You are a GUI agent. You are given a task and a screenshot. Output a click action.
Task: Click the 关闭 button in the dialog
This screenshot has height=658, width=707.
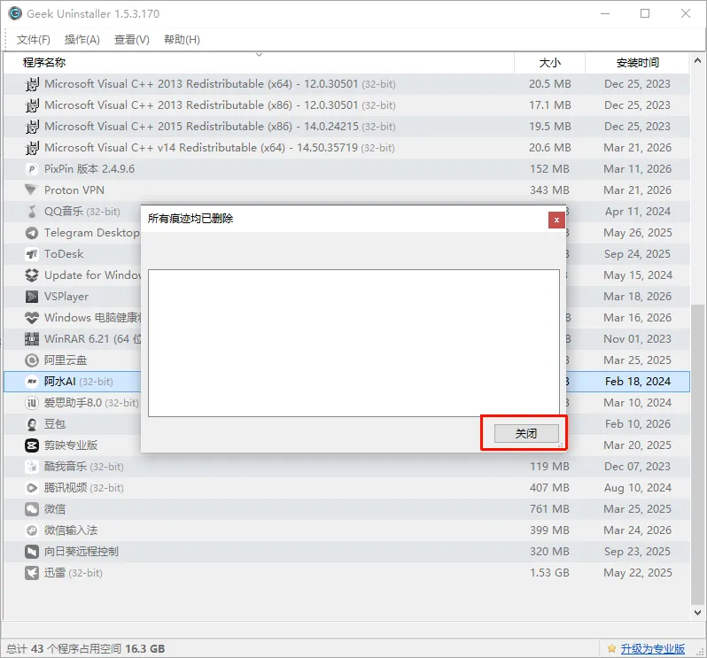coord(526,434)
